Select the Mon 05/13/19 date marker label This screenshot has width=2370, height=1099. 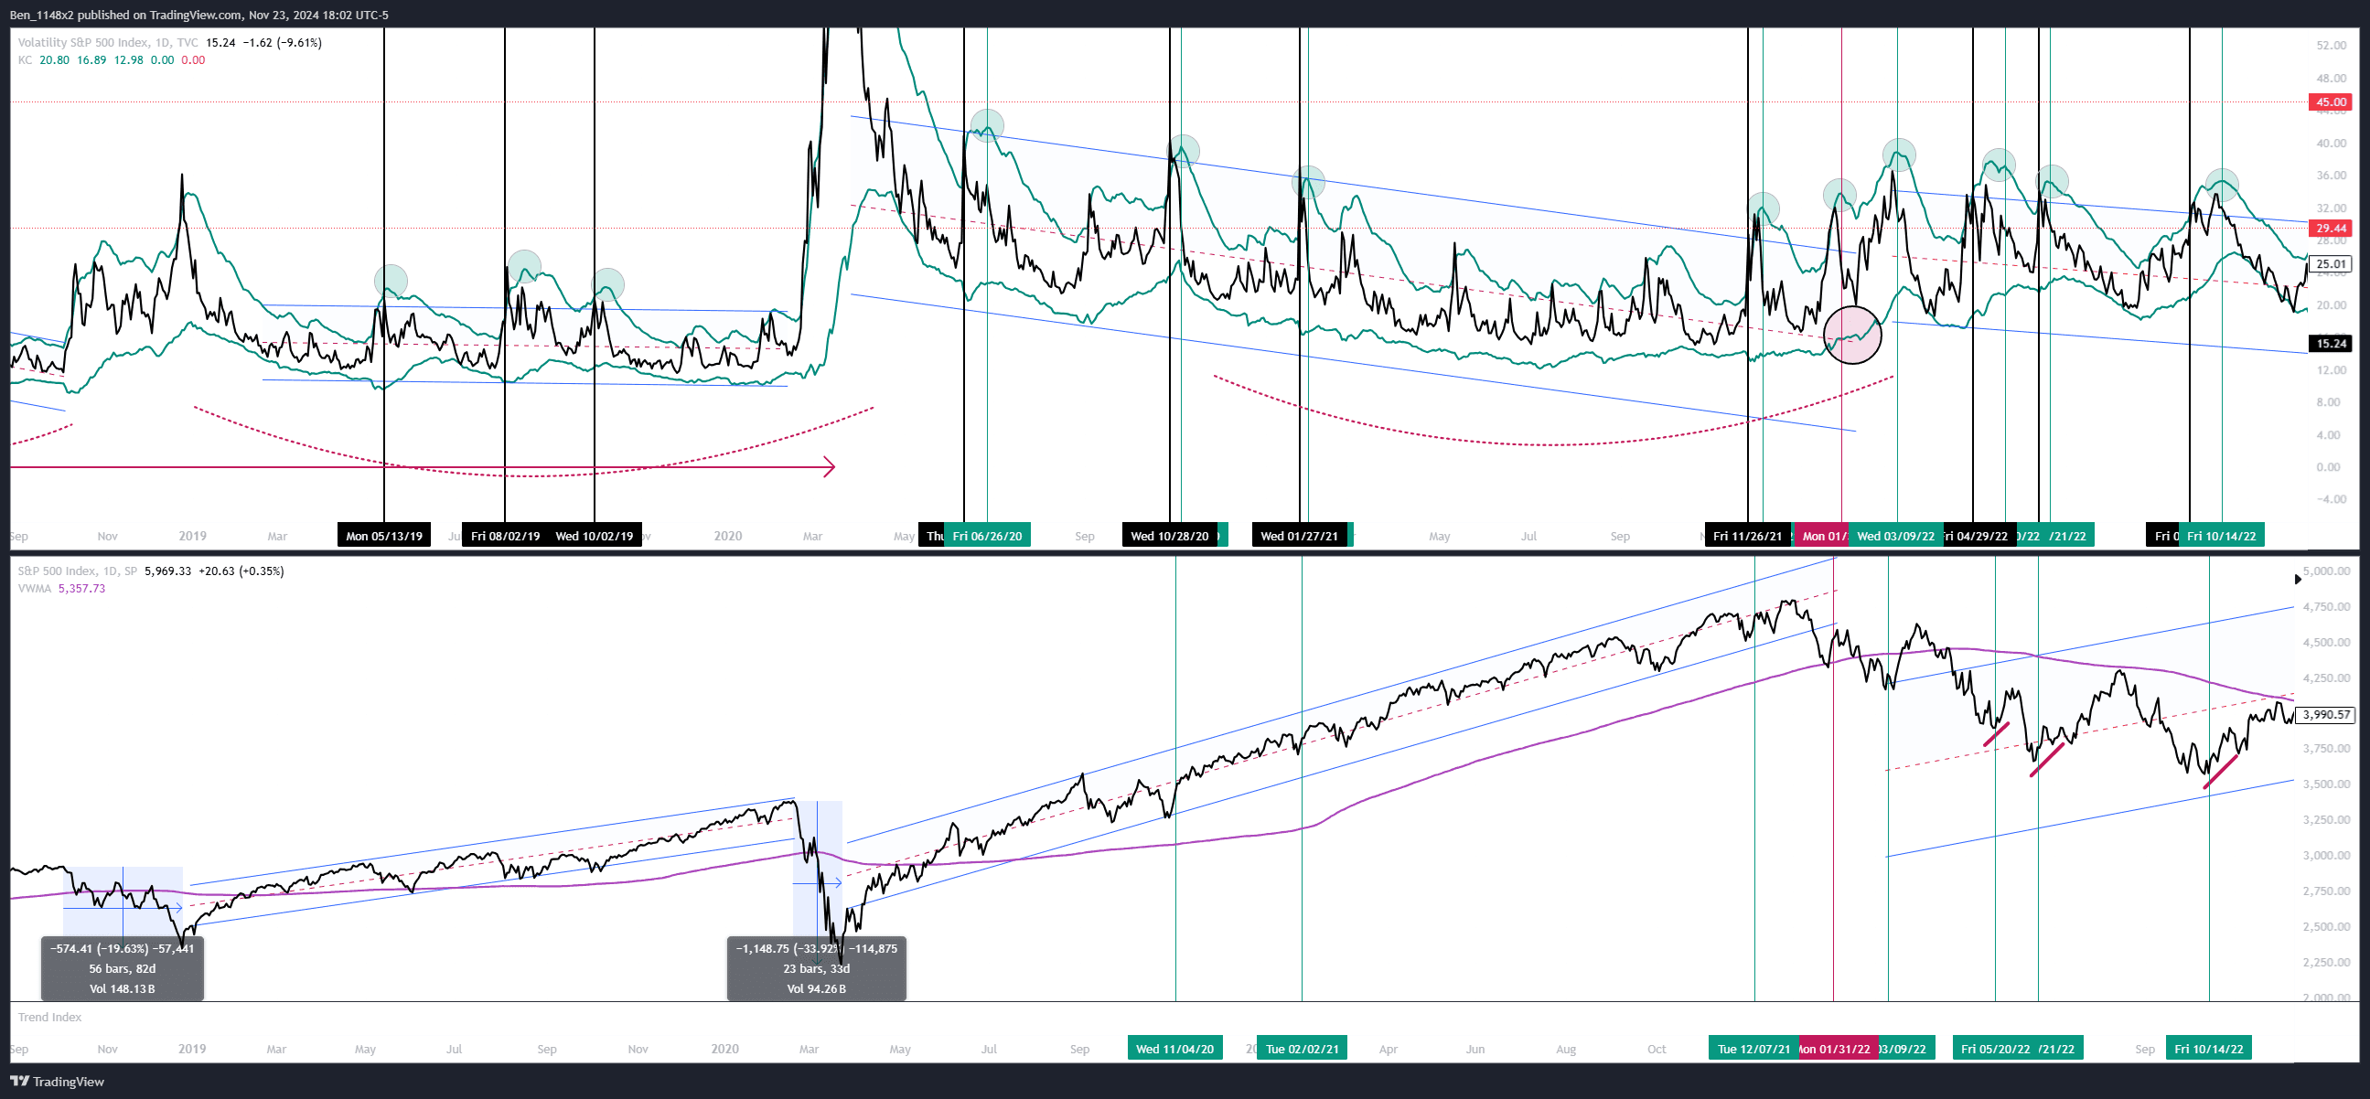(x=383, y=535)
